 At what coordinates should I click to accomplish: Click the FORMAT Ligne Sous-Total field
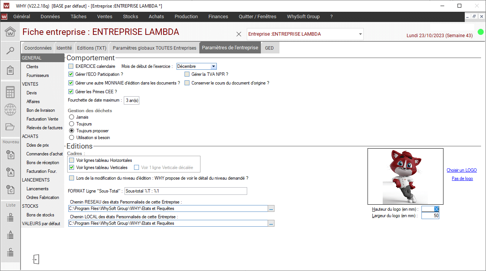coord(186,191)
